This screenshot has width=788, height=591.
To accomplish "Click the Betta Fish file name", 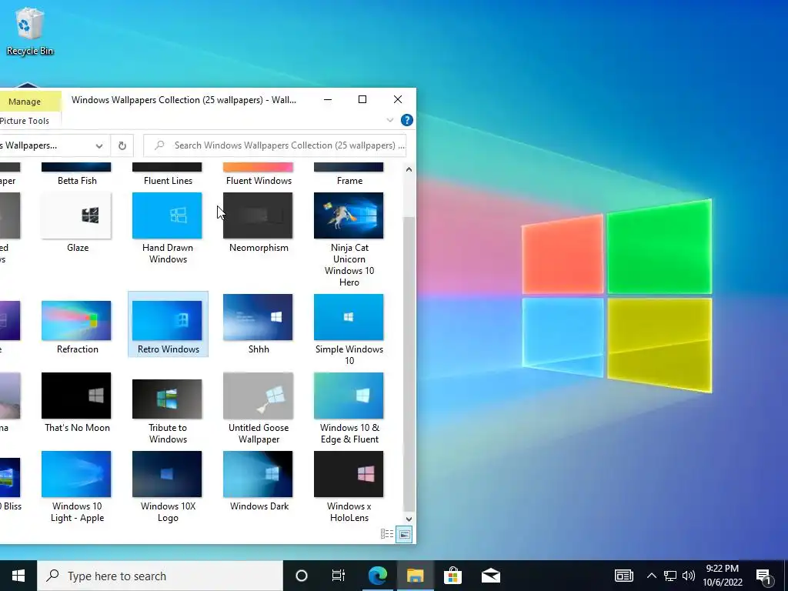I will pos(77,180).
